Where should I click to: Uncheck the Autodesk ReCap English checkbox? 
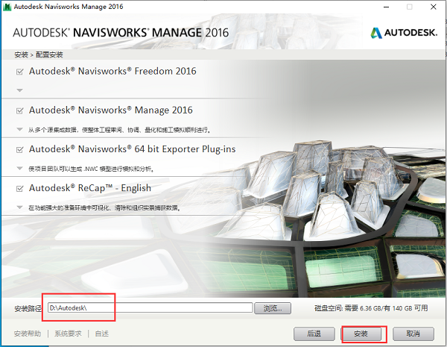19,189
